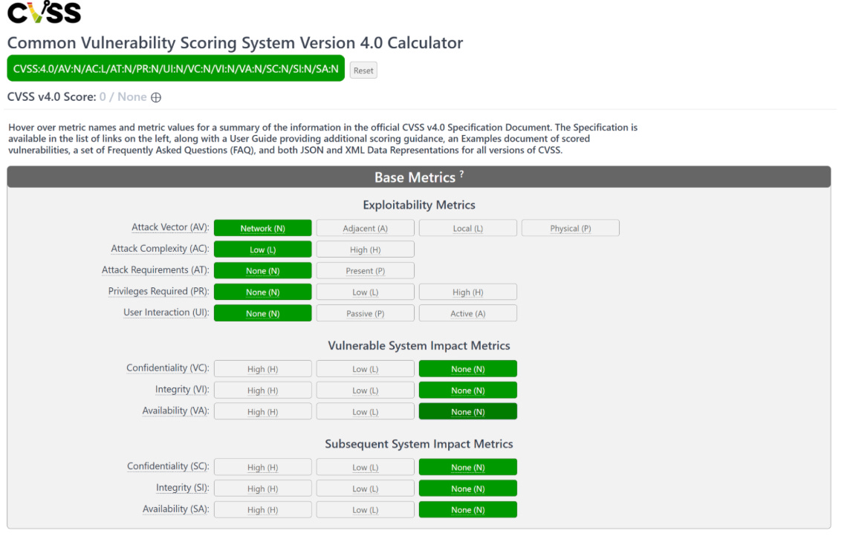The image size is (853, 536).
Task: Click the CVSS v4.0 Score value 0 / None
Action: pos(123,97)
